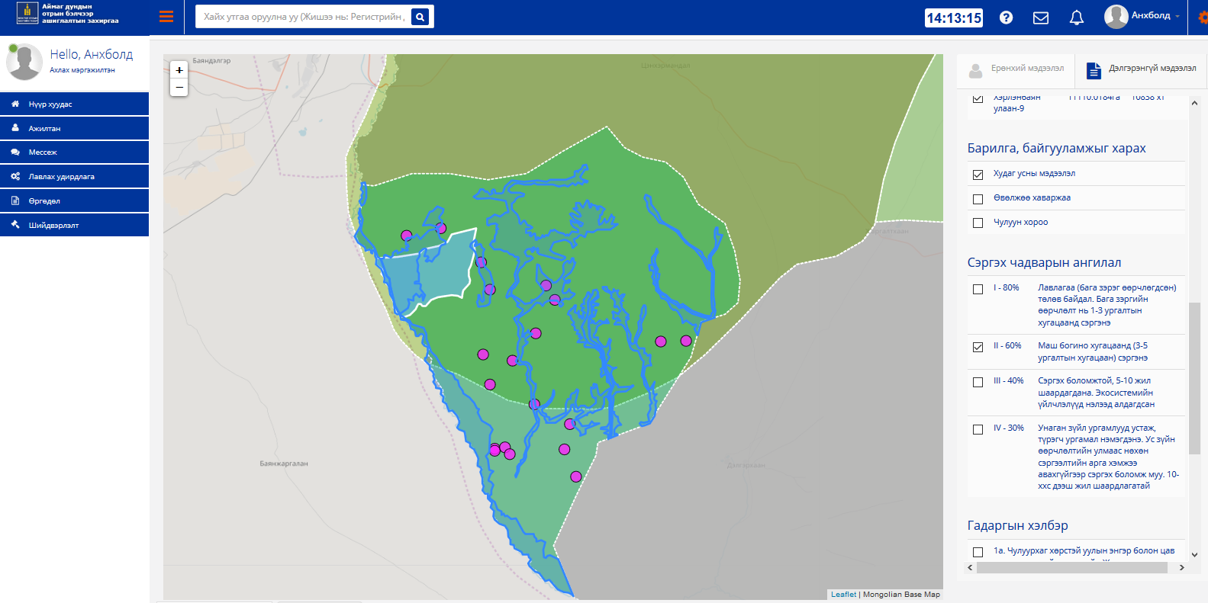The image size is (1208, 603).
Task: Click the Leaflet attribution link
Action: (x=843, y=595)
